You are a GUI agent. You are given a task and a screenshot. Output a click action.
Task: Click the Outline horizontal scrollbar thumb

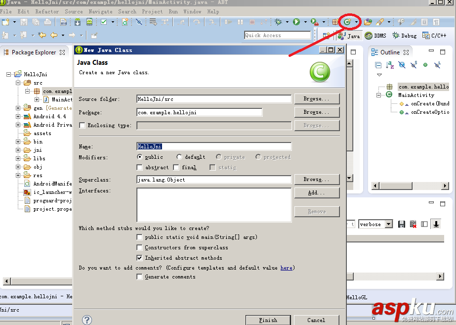[x=396, y=186]
